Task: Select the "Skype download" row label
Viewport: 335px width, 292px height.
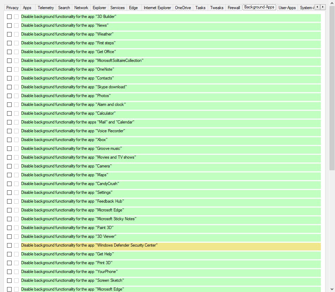Action: (74, 87)
